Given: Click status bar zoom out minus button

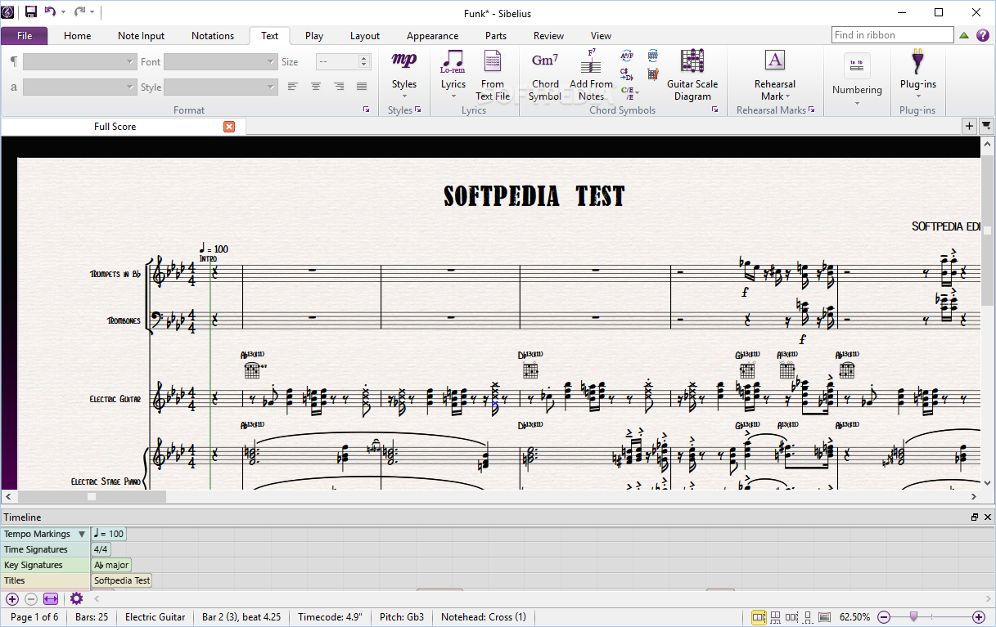Looking at the screenshot, I should 884,617.
